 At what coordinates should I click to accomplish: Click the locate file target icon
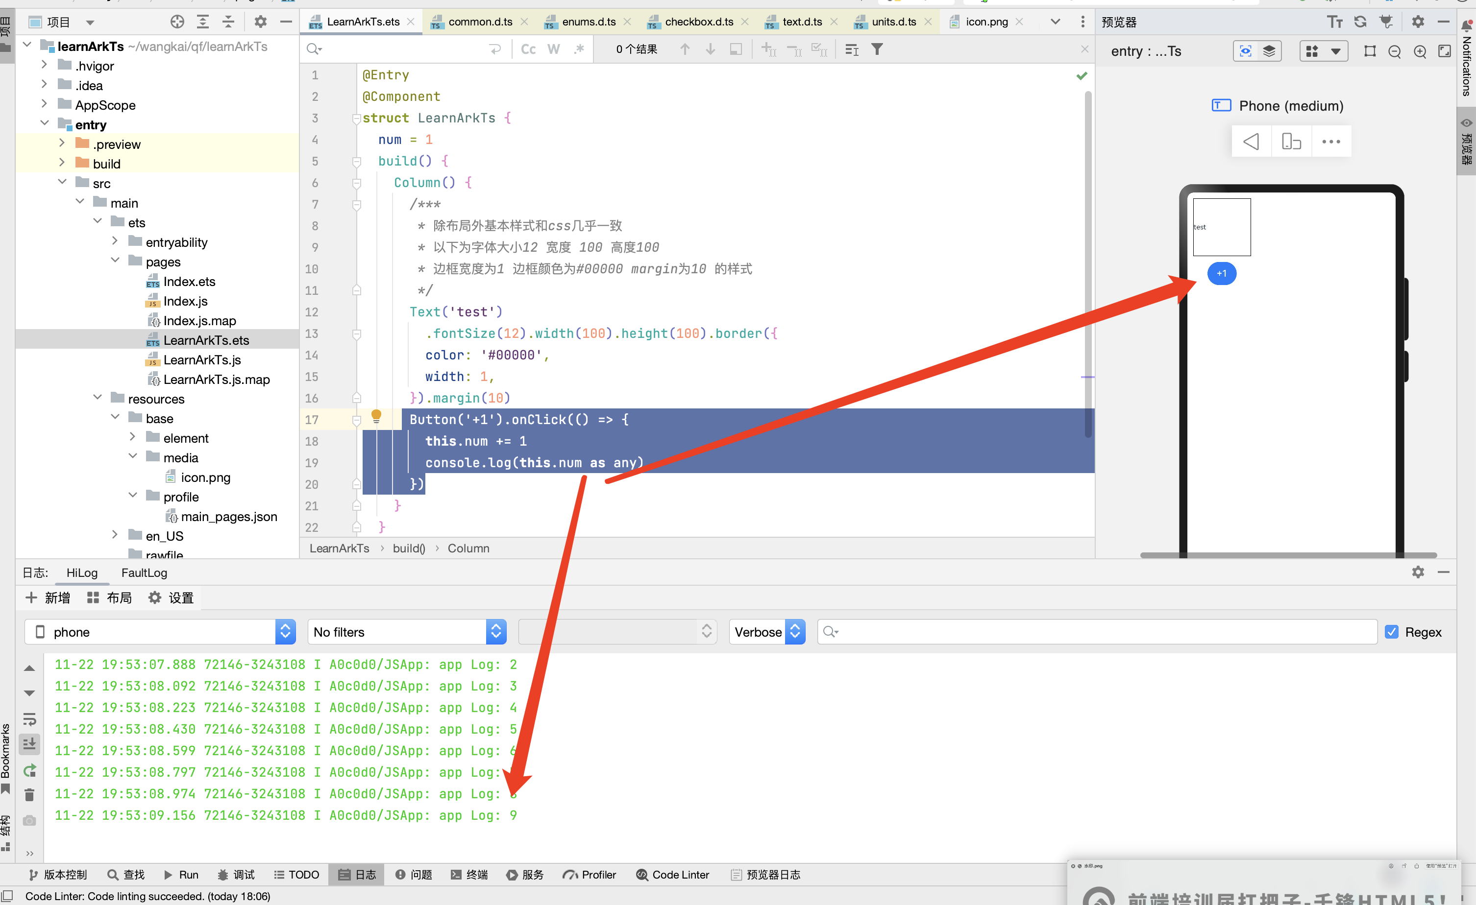(x=177, y=22)
